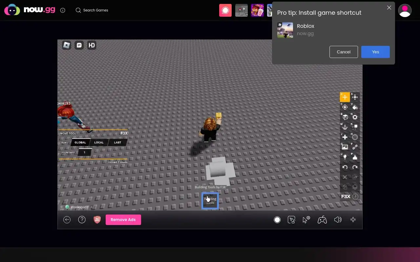The height and width of the screenshot is (262, 420).
Task: Cancel the install shortcut prompt
Action: (344, 52)
